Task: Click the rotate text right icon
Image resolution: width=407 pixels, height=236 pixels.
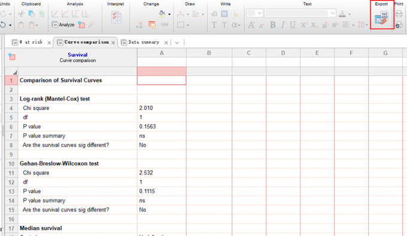Action: (335, 25)
